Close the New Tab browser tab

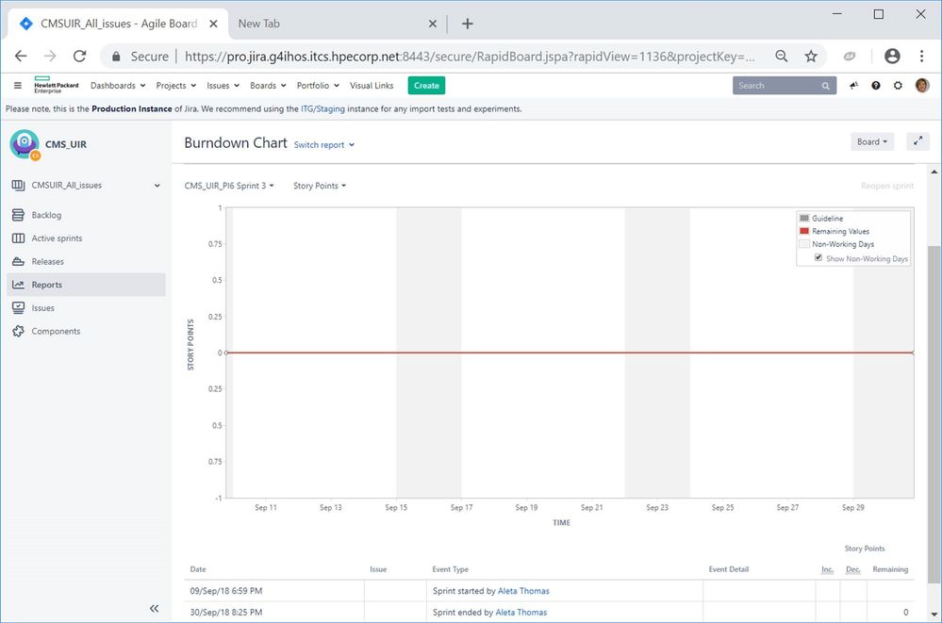click(x=432, y=24)
